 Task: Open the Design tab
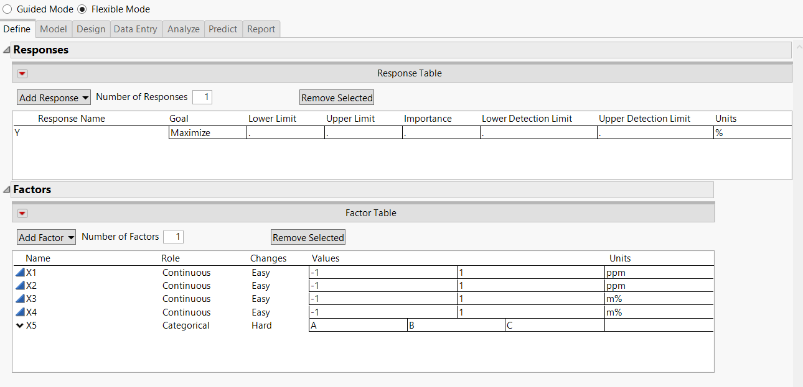point(91,29)
